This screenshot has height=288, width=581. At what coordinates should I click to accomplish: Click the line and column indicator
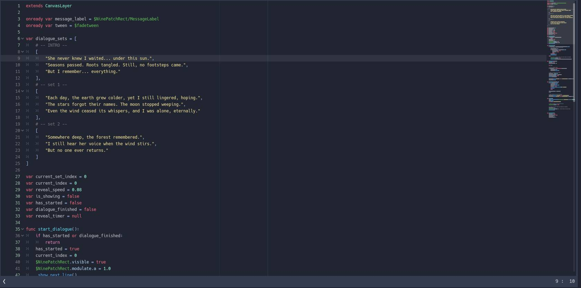tap(565, 281)
